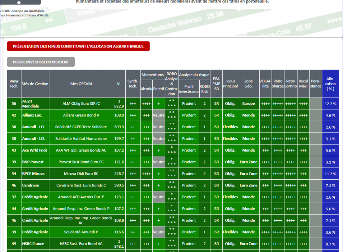This screenshot has height=252, width=343.
Task: Click the BPCE Mirova company cell
Action: click(x=35, y=174)
